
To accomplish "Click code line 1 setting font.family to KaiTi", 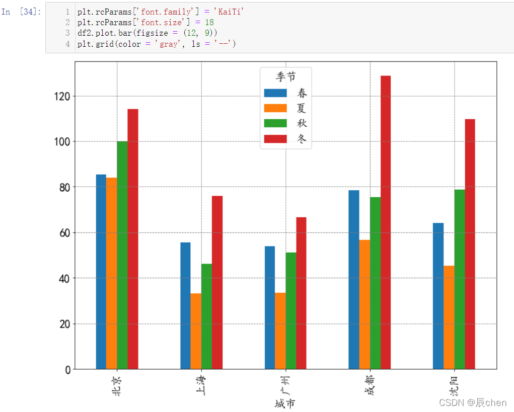I will (161, 12).
